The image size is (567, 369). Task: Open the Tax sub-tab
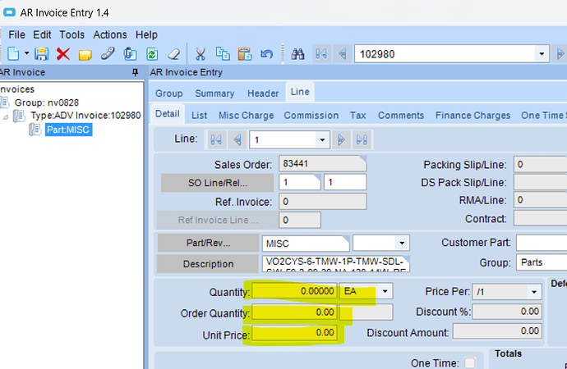(357, 116)
